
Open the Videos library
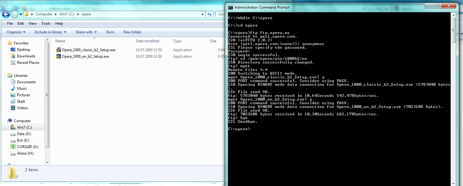click(22, 108)
